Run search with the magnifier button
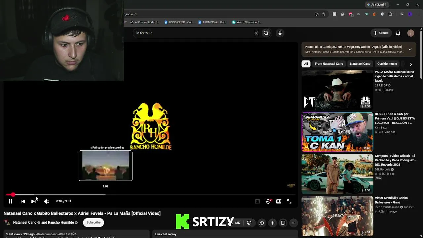The width and height of the screenshot is (423, 238). click(x=266, y=33)
